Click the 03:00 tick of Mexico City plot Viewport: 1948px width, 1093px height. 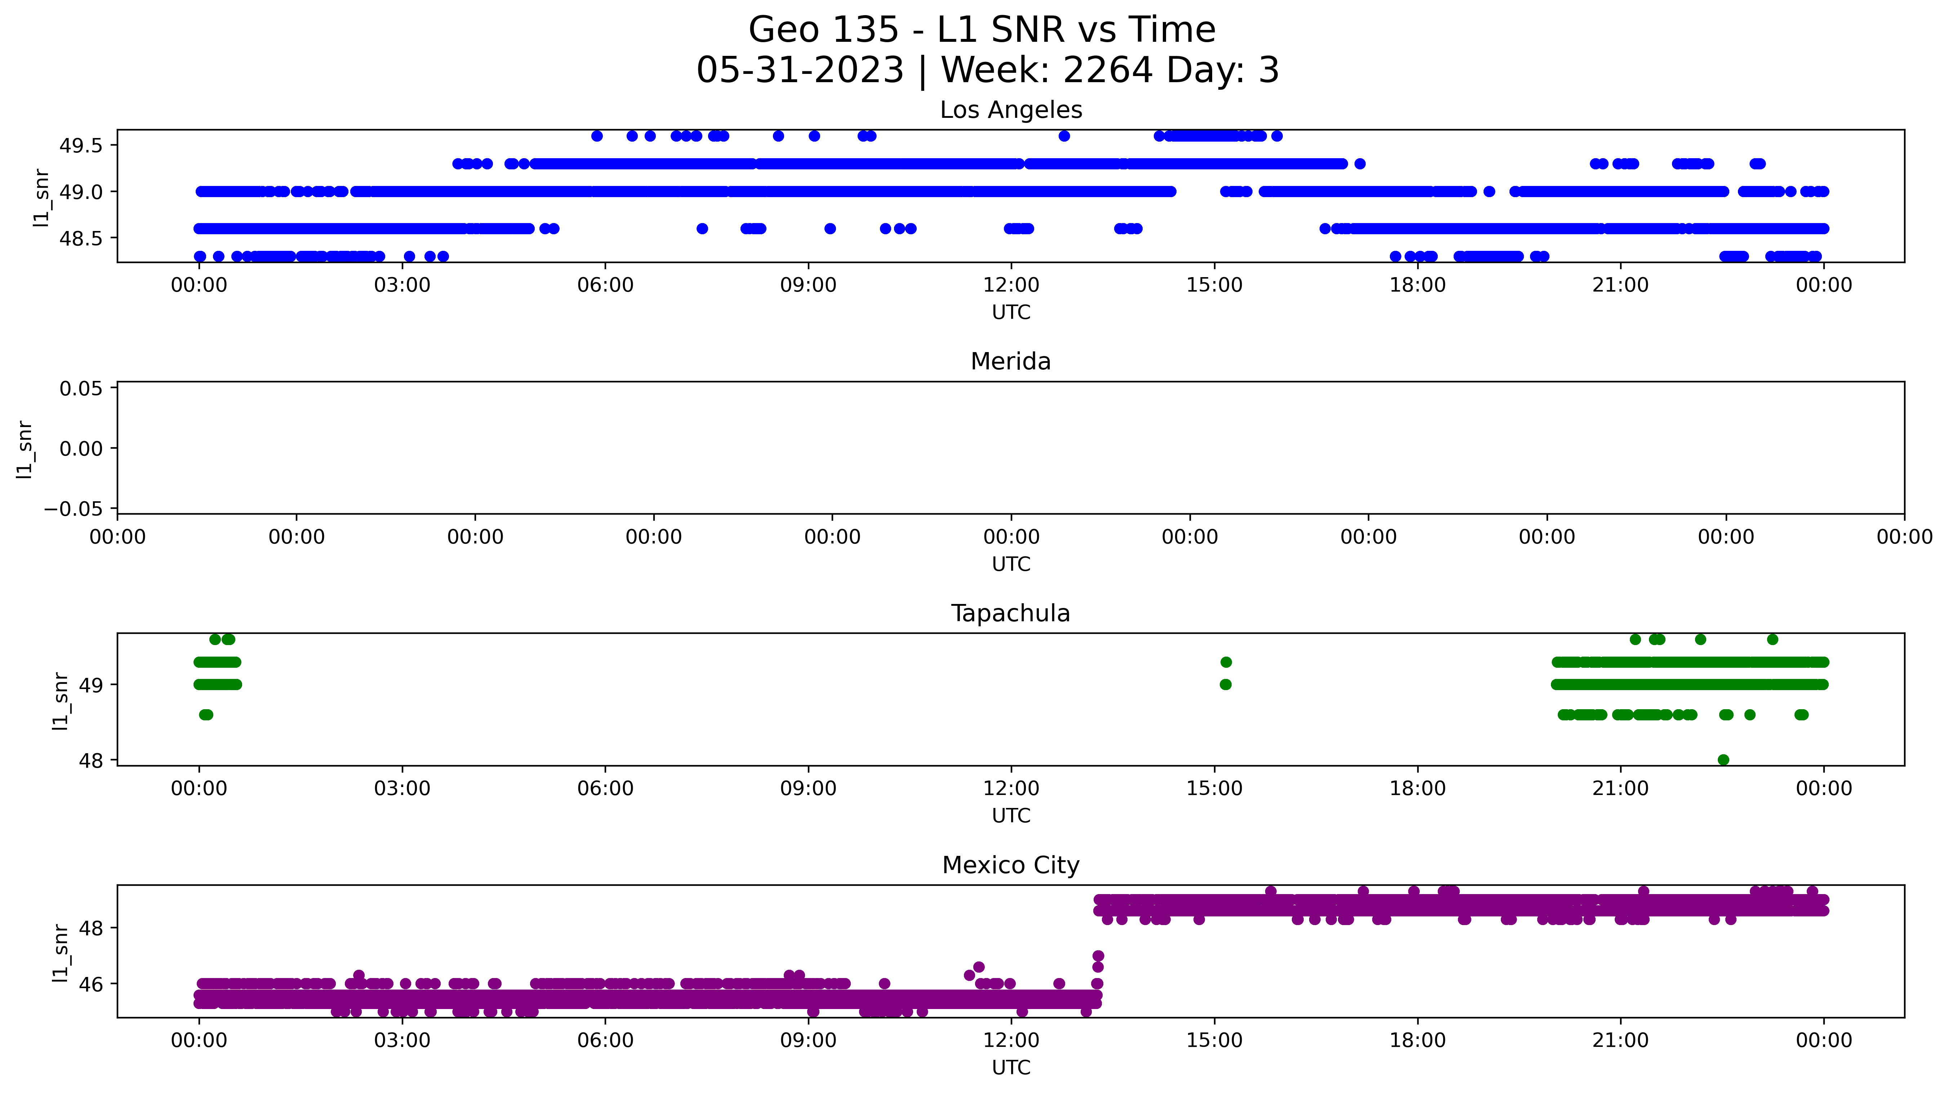pos(402,1041)
